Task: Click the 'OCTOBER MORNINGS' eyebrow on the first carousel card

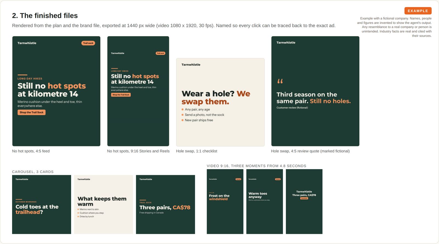Action: [x=26, y=202]
